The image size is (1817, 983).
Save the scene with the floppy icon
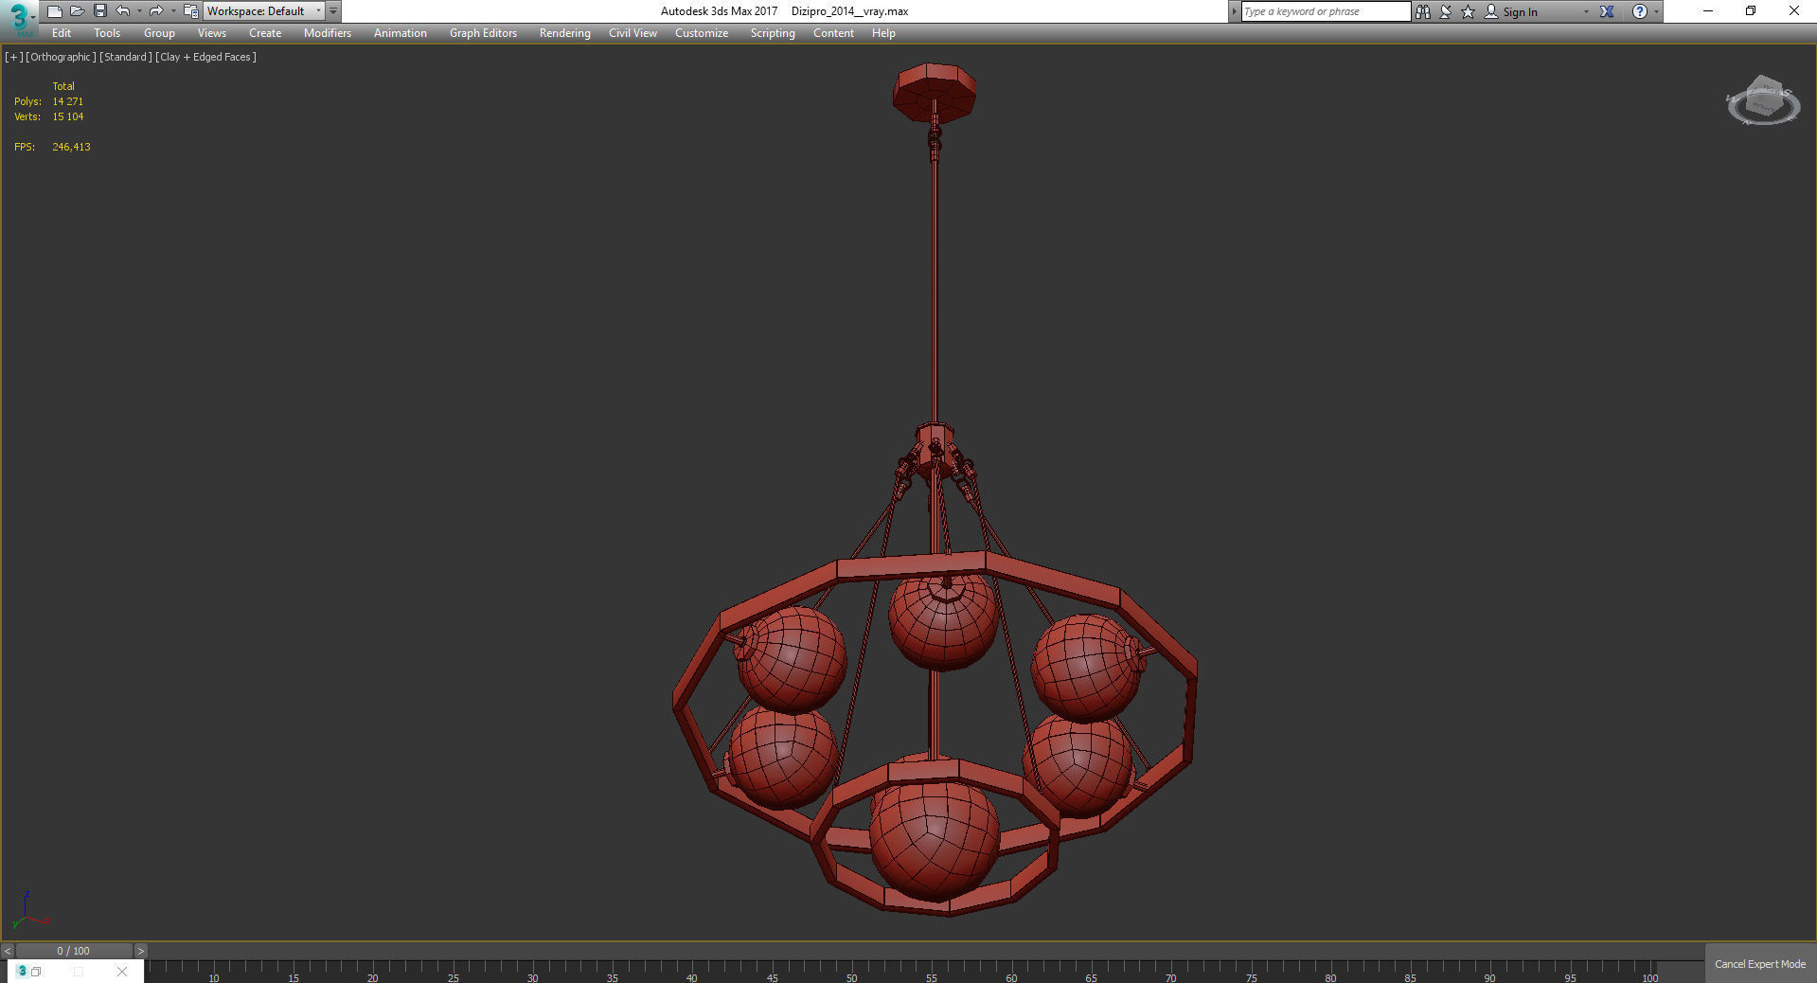pyautogui.click(x=99, y=11)
